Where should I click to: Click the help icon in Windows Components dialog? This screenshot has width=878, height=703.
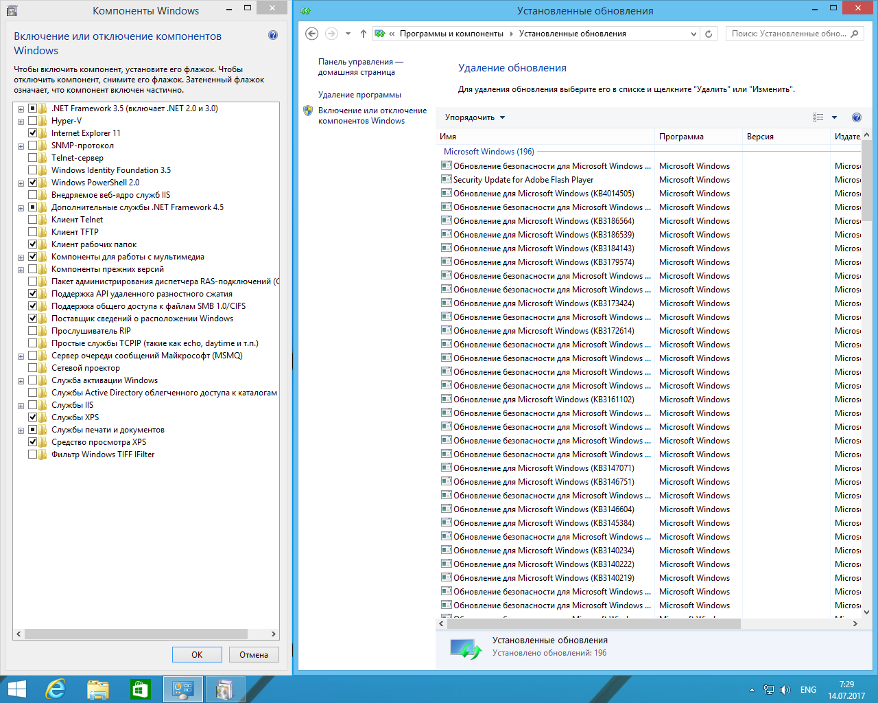[273, 35]
